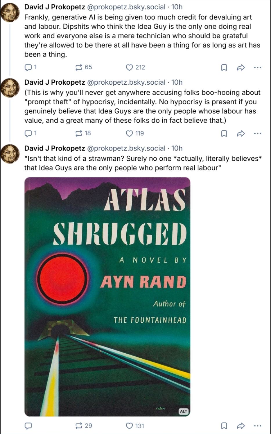Like the first post with 212 likes
The width and height of the screenshot is (271, 434).
(135, 68)
